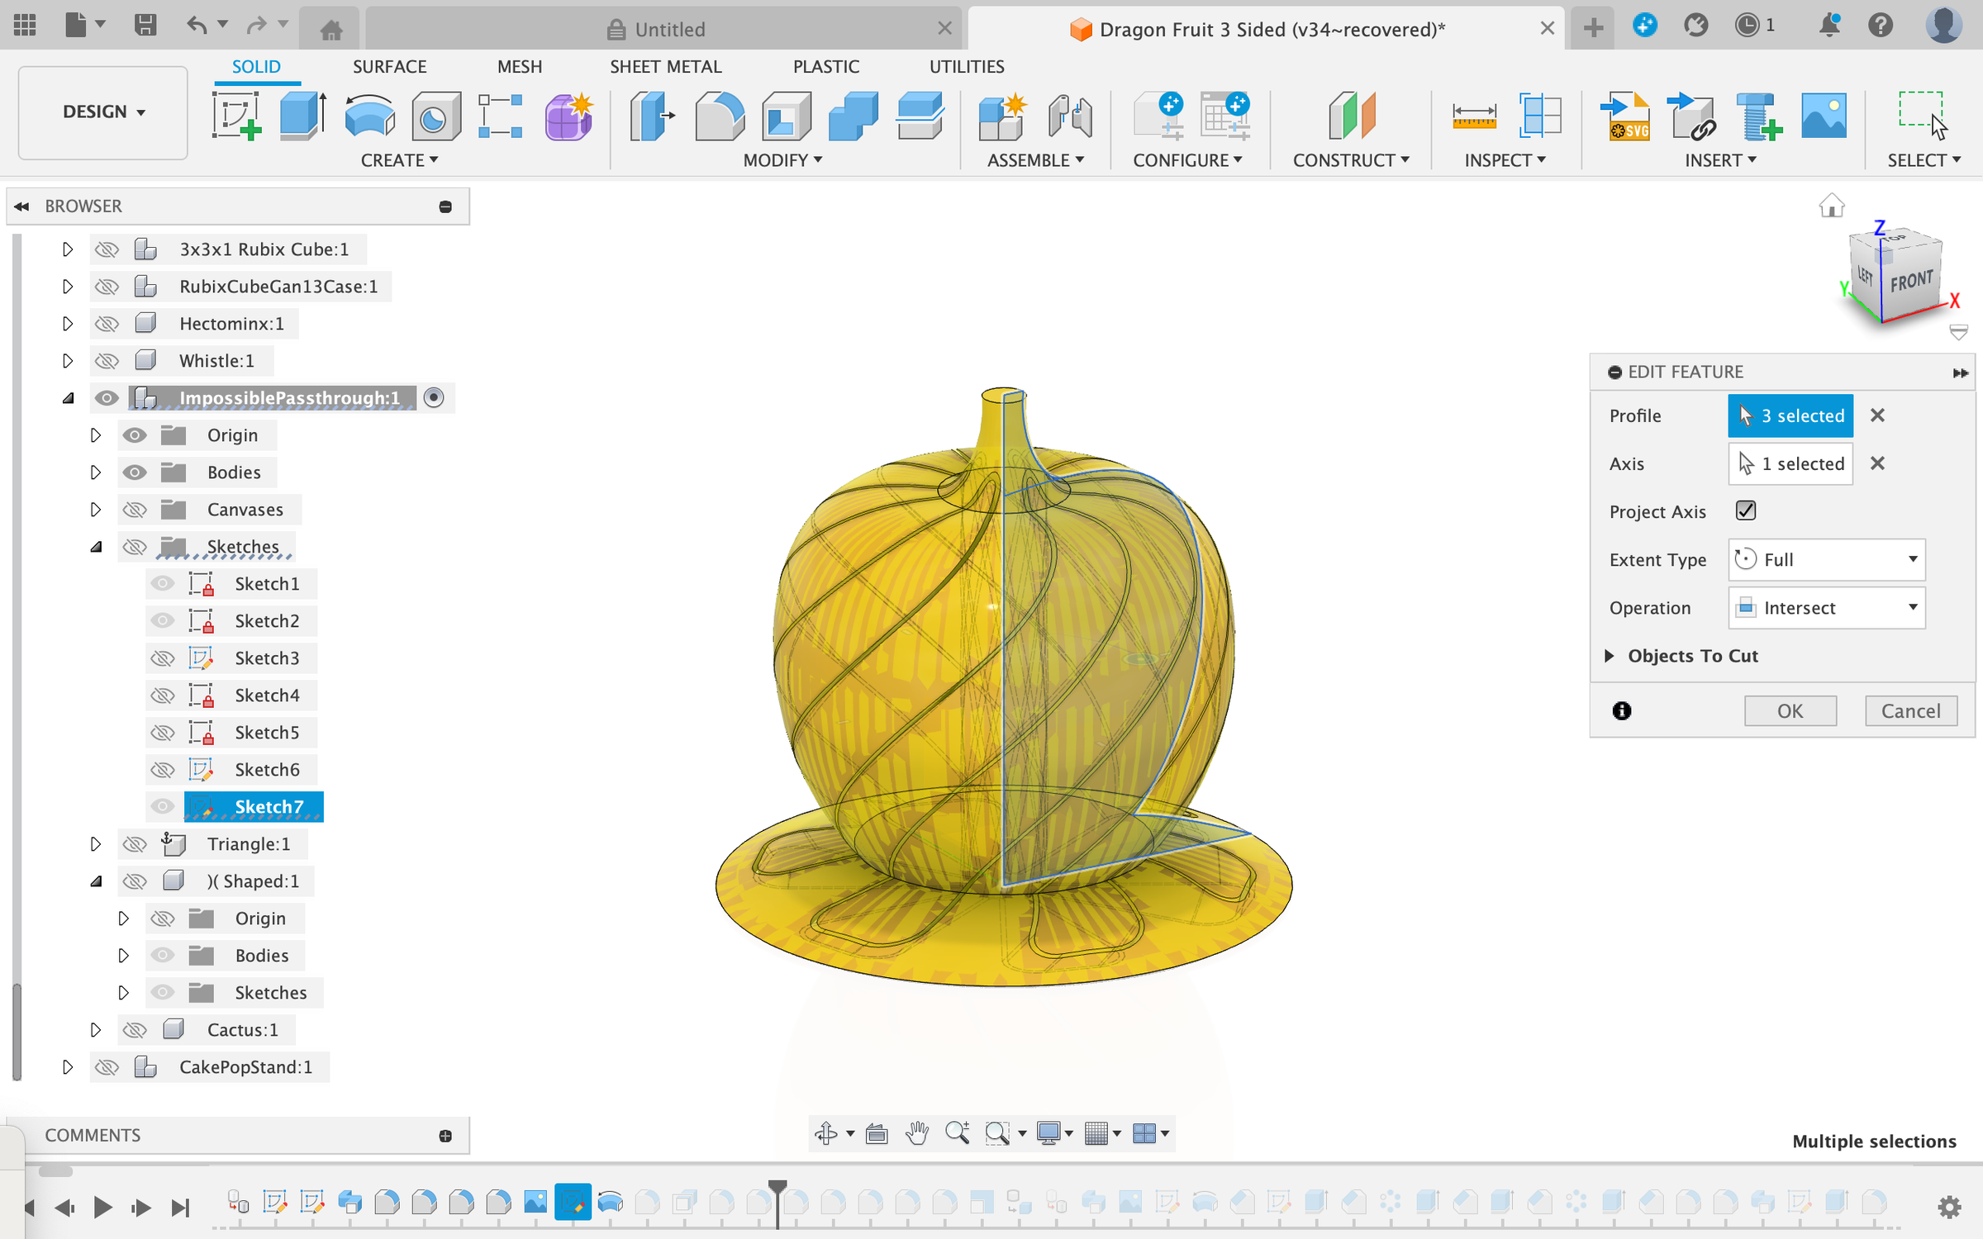Open the Extent Type dropdown
This screenshot has height=1239, width=1983.
(x=1826, y=560)
